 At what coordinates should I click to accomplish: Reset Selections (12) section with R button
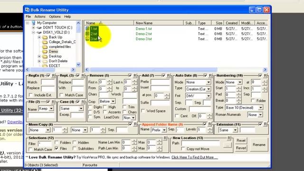[165, 138]
